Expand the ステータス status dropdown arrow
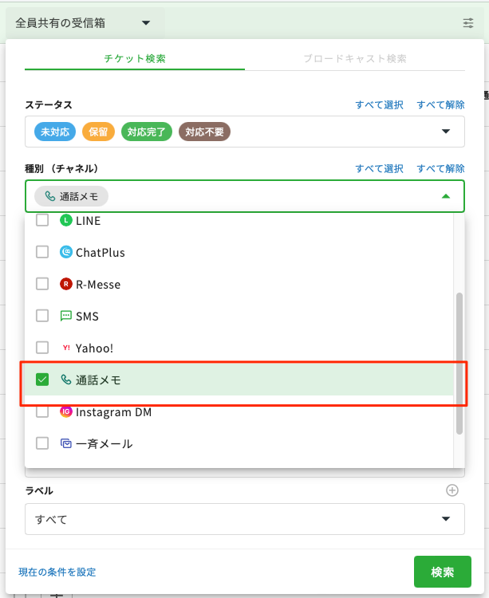 (x=445, y=132)
